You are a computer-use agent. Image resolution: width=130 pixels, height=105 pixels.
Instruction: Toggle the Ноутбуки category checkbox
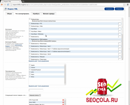tap(30, 28)
